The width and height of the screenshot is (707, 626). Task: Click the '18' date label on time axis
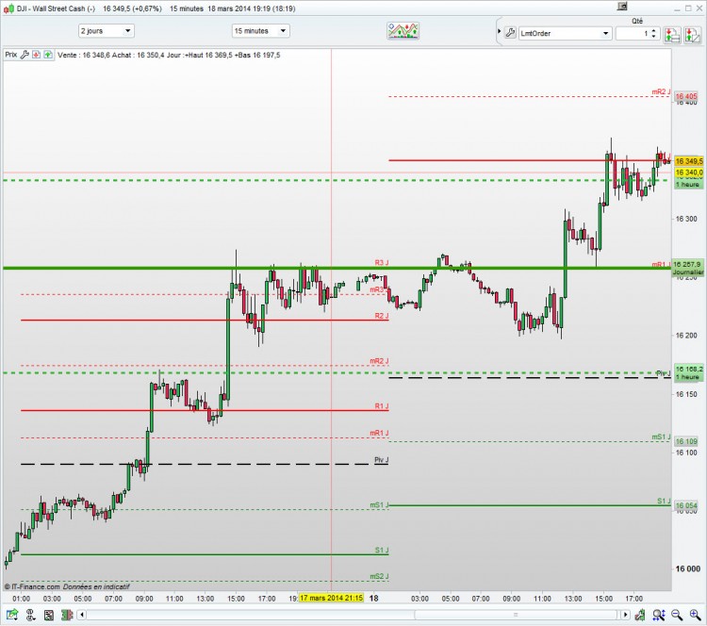(x=374, y=598)
